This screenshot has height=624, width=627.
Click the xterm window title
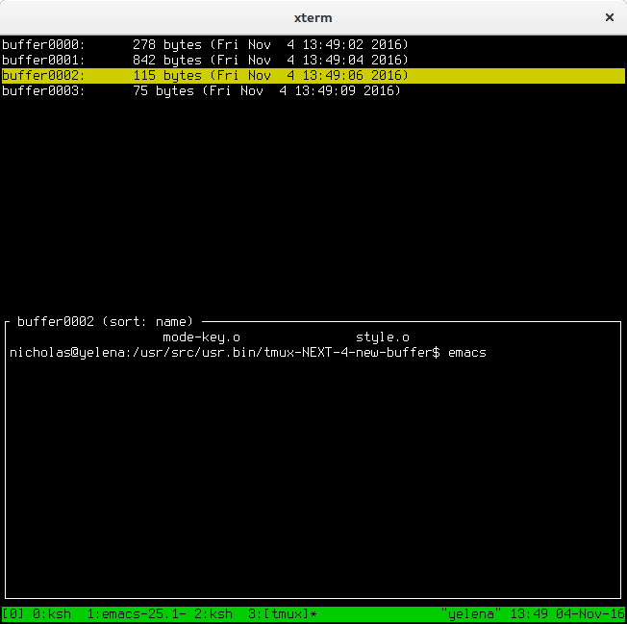tap(313, 18)
